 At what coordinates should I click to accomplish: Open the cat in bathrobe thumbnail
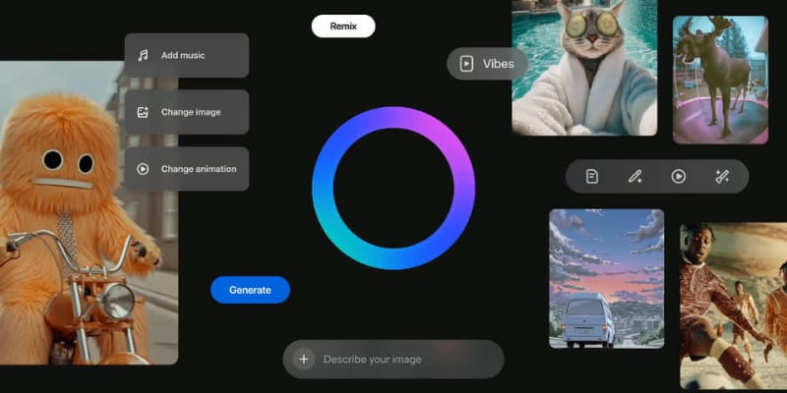click(584, 68)
